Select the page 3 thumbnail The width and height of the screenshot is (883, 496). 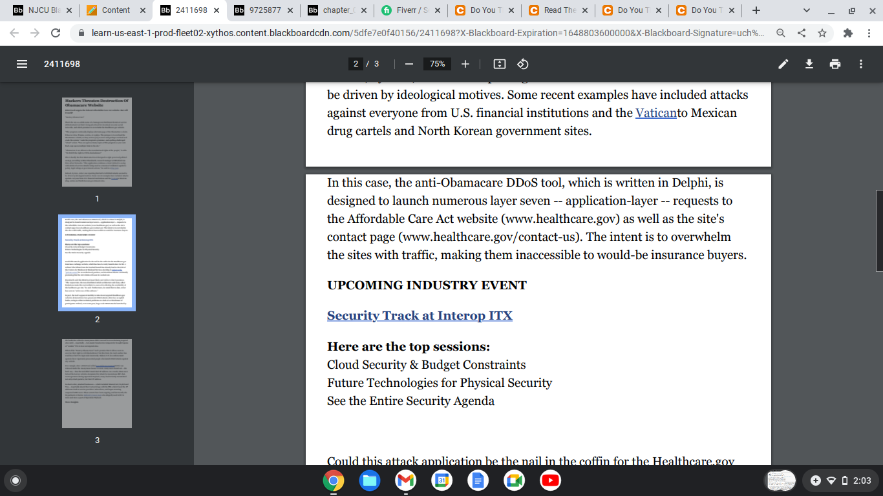(97, 382)
